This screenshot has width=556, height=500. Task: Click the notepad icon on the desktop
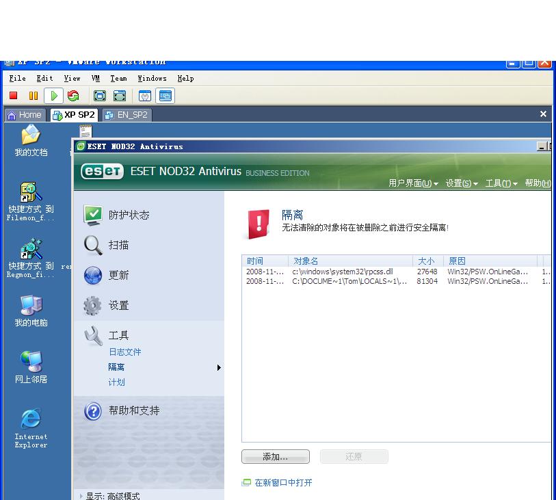click(x=85, y=131)
